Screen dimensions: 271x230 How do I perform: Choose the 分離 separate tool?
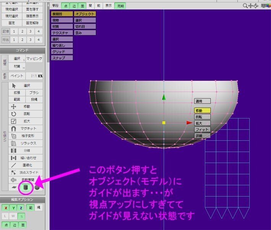(25, 150)
